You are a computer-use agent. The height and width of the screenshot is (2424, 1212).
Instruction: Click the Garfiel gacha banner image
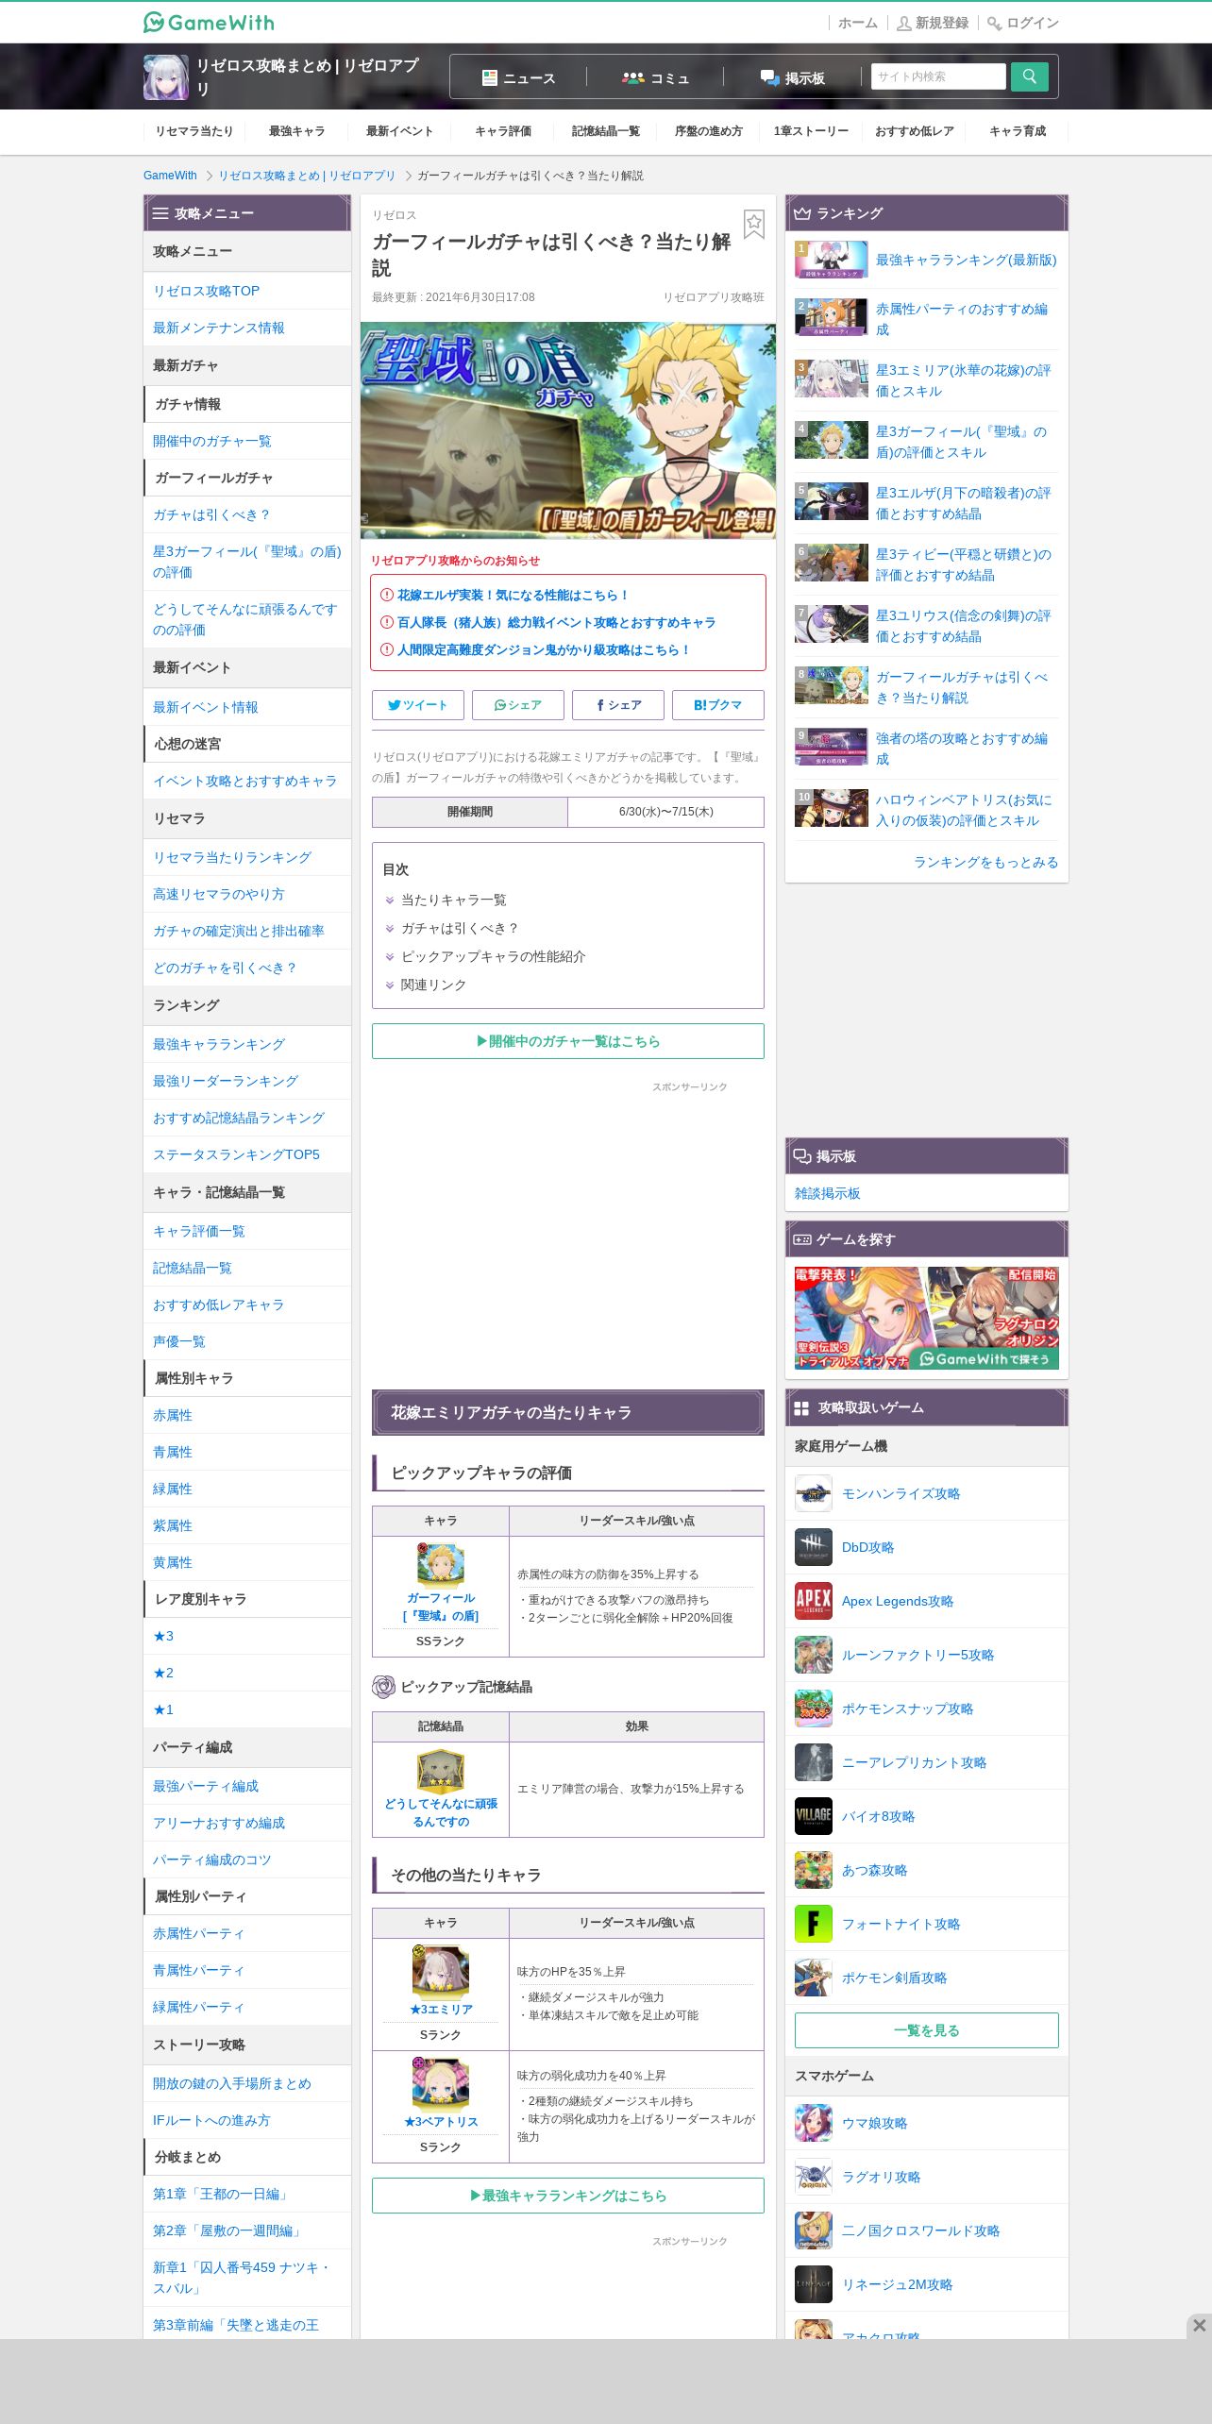click(x=568, y=431)
